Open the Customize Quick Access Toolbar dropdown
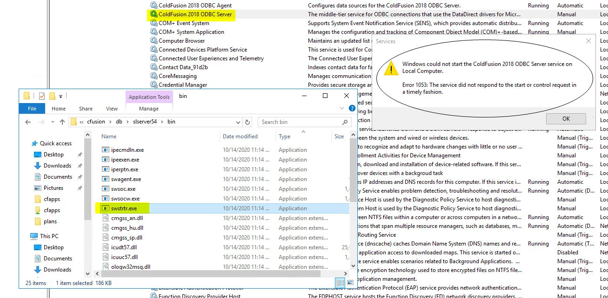 coord(61,97)
